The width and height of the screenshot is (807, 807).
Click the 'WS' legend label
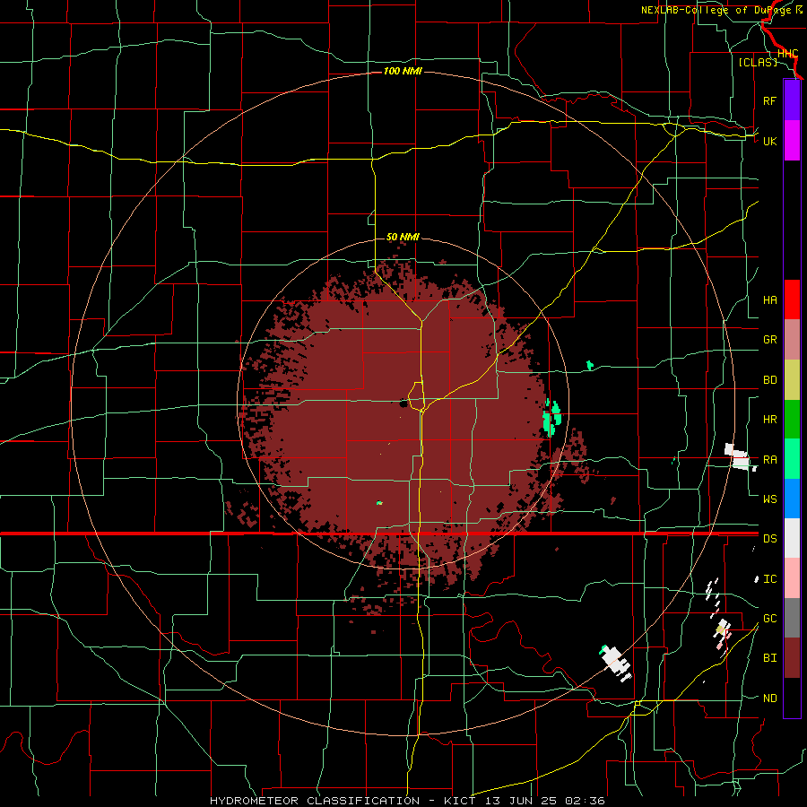(769, 499)
